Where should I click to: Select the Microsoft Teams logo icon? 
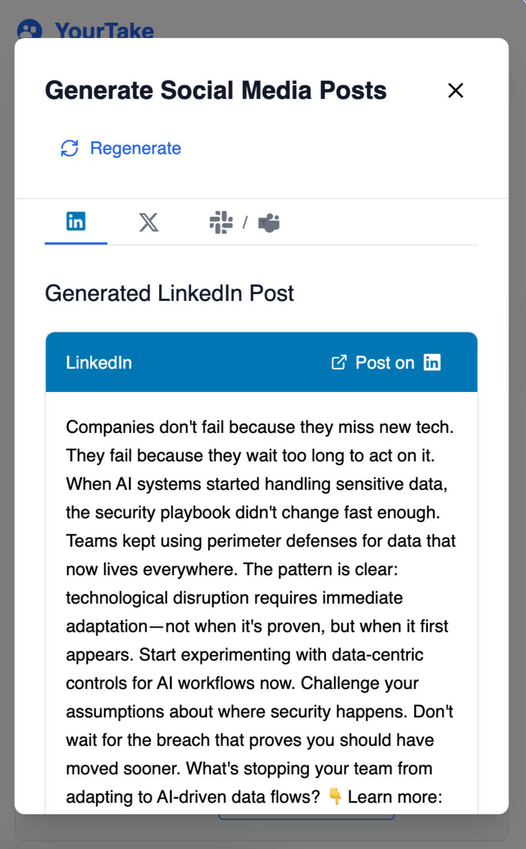coord(269,222)
